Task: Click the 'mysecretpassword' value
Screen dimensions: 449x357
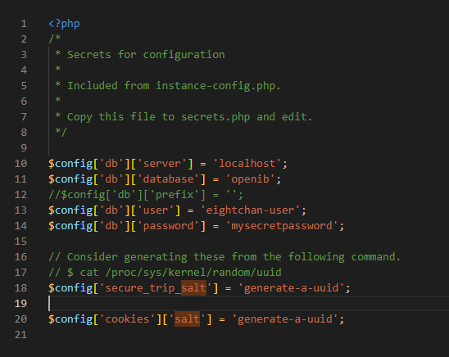Action: (x=282, y=226)
